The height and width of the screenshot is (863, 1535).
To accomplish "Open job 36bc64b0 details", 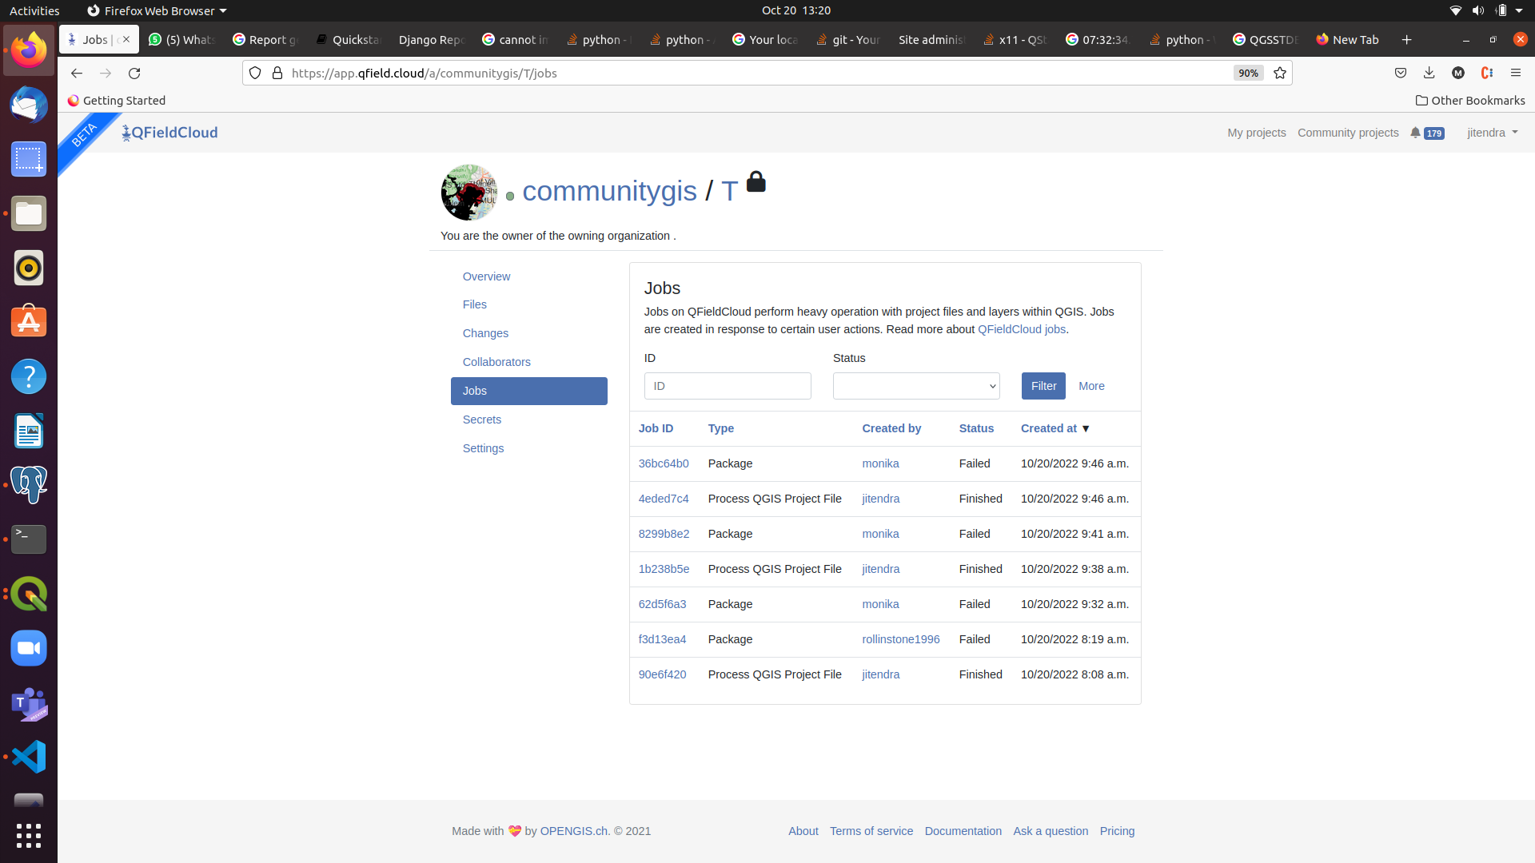I will coord(663,463).
